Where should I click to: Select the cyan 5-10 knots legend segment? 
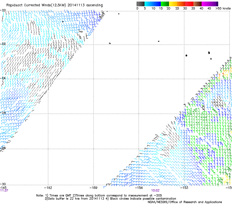[x=148, y=4]
